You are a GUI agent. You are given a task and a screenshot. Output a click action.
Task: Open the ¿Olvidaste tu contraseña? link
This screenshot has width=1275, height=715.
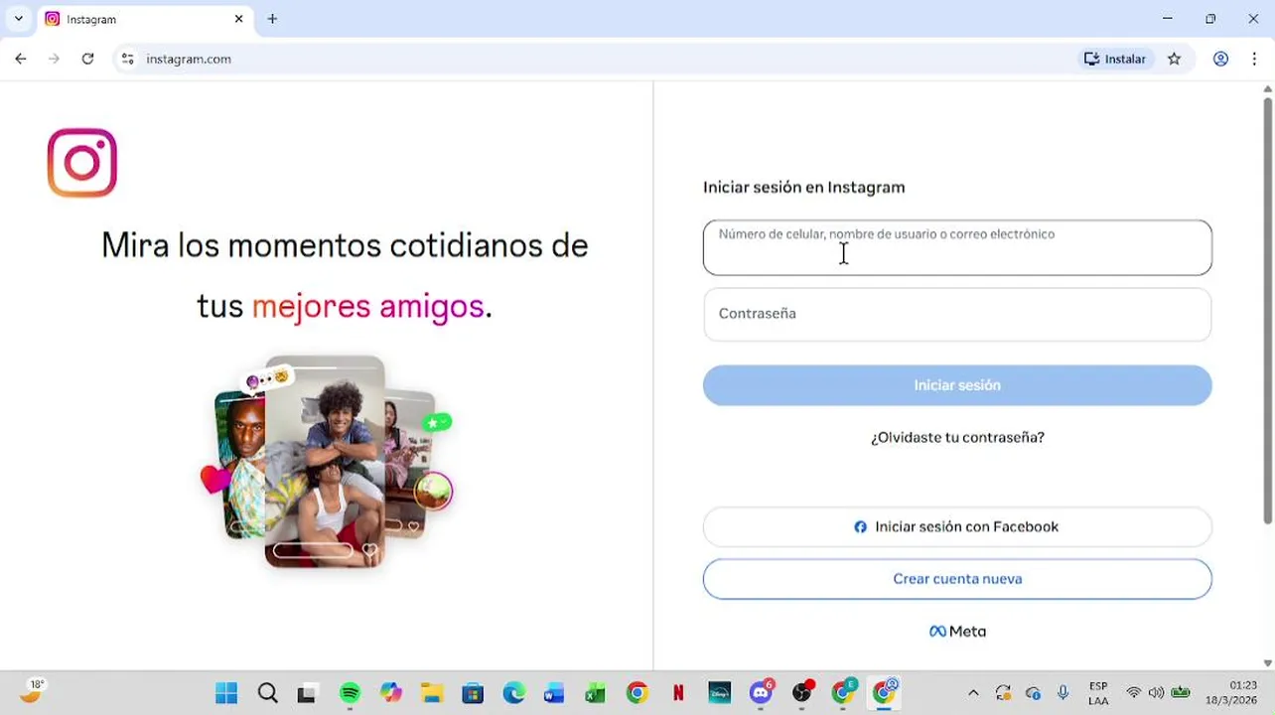click(x=957, y=437)
